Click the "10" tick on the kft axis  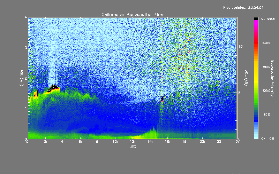pos(240,46)
